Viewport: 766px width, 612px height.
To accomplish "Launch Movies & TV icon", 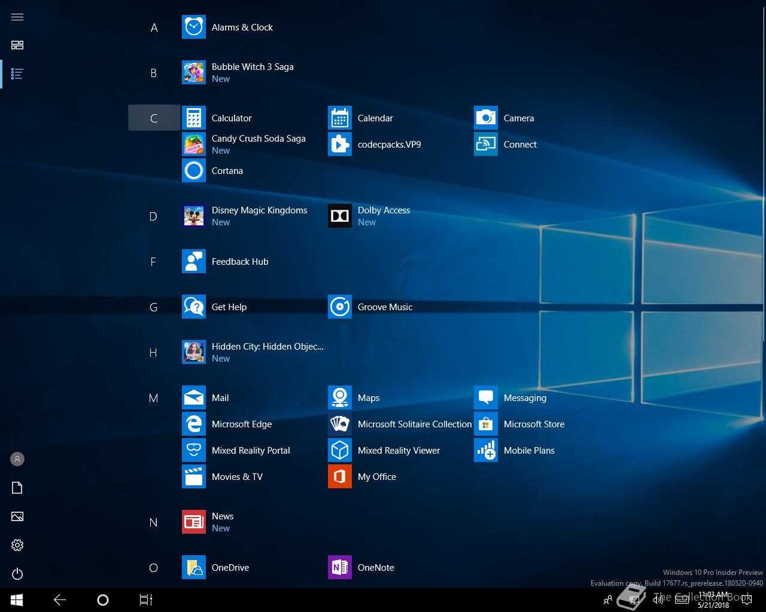I will tap(194, 477).
